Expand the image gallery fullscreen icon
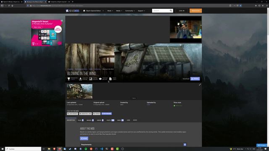This screenshot has height=151, width=269. (200, 85)
